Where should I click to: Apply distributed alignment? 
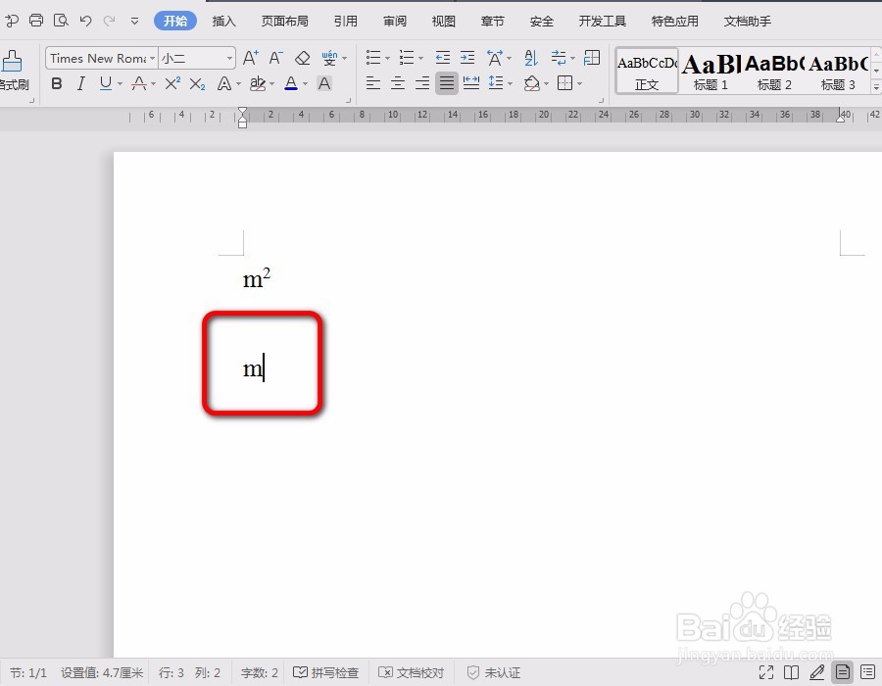point(471,83)
